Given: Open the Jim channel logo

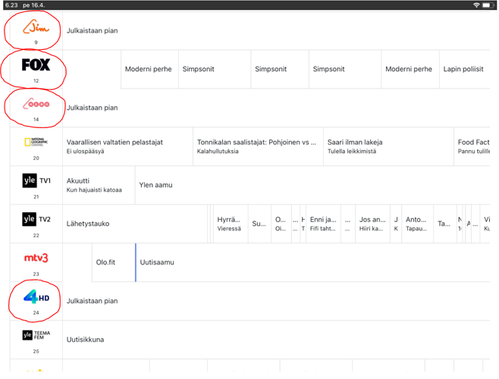Looking at the screenshot, I should pyautogui.click(x=36, y=29).
